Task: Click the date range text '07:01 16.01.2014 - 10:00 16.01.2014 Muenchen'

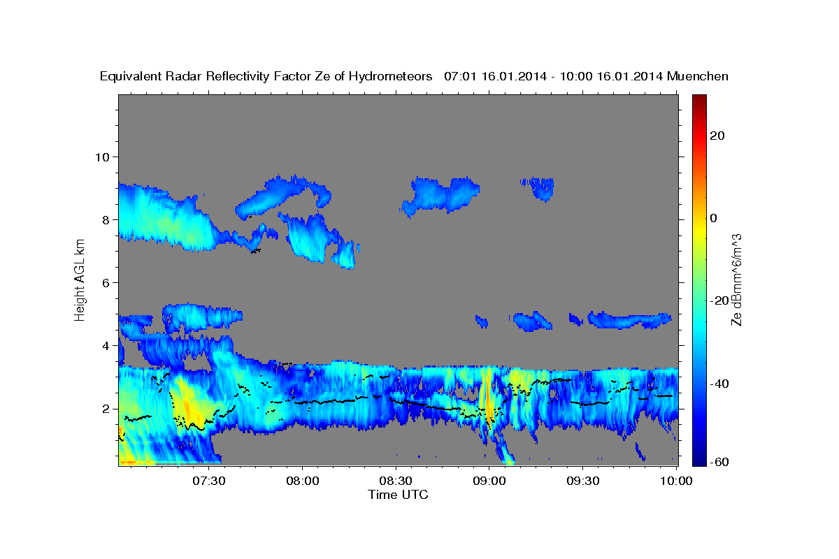Action: [586, 77]
